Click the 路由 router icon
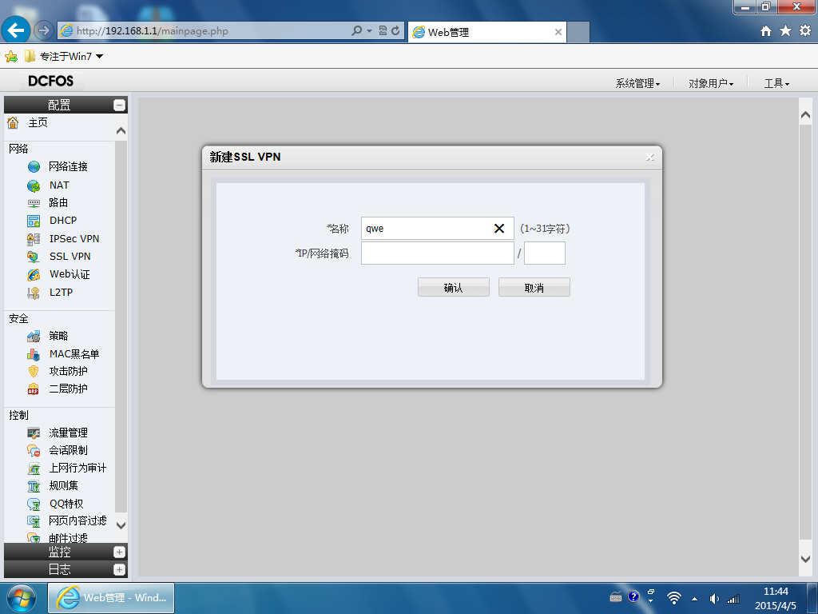The image size is (818, 614). pyautogui.click(x=34, y=203)
